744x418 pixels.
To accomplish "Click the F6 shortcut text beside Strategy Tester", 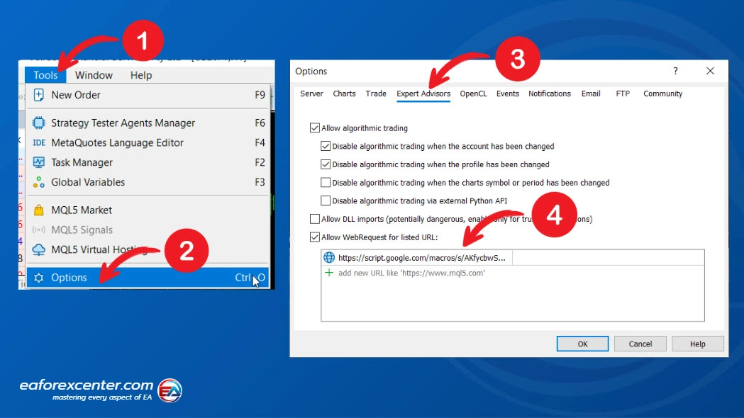I will point(260,123).
